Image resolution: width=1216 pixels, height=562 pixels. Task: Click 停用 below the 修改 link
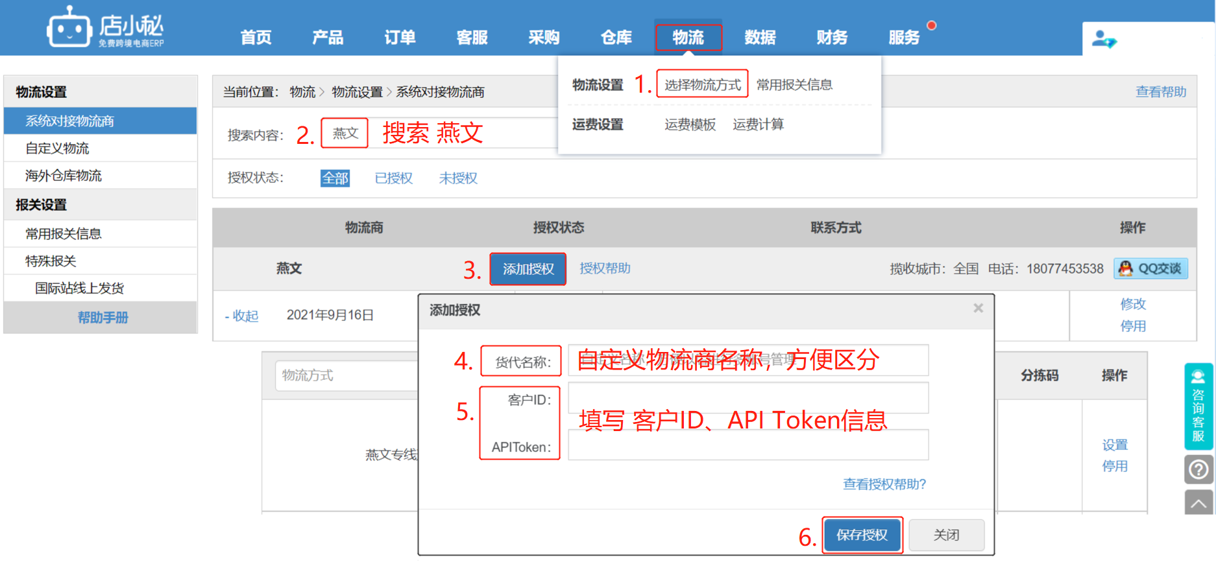(1133, 326)
